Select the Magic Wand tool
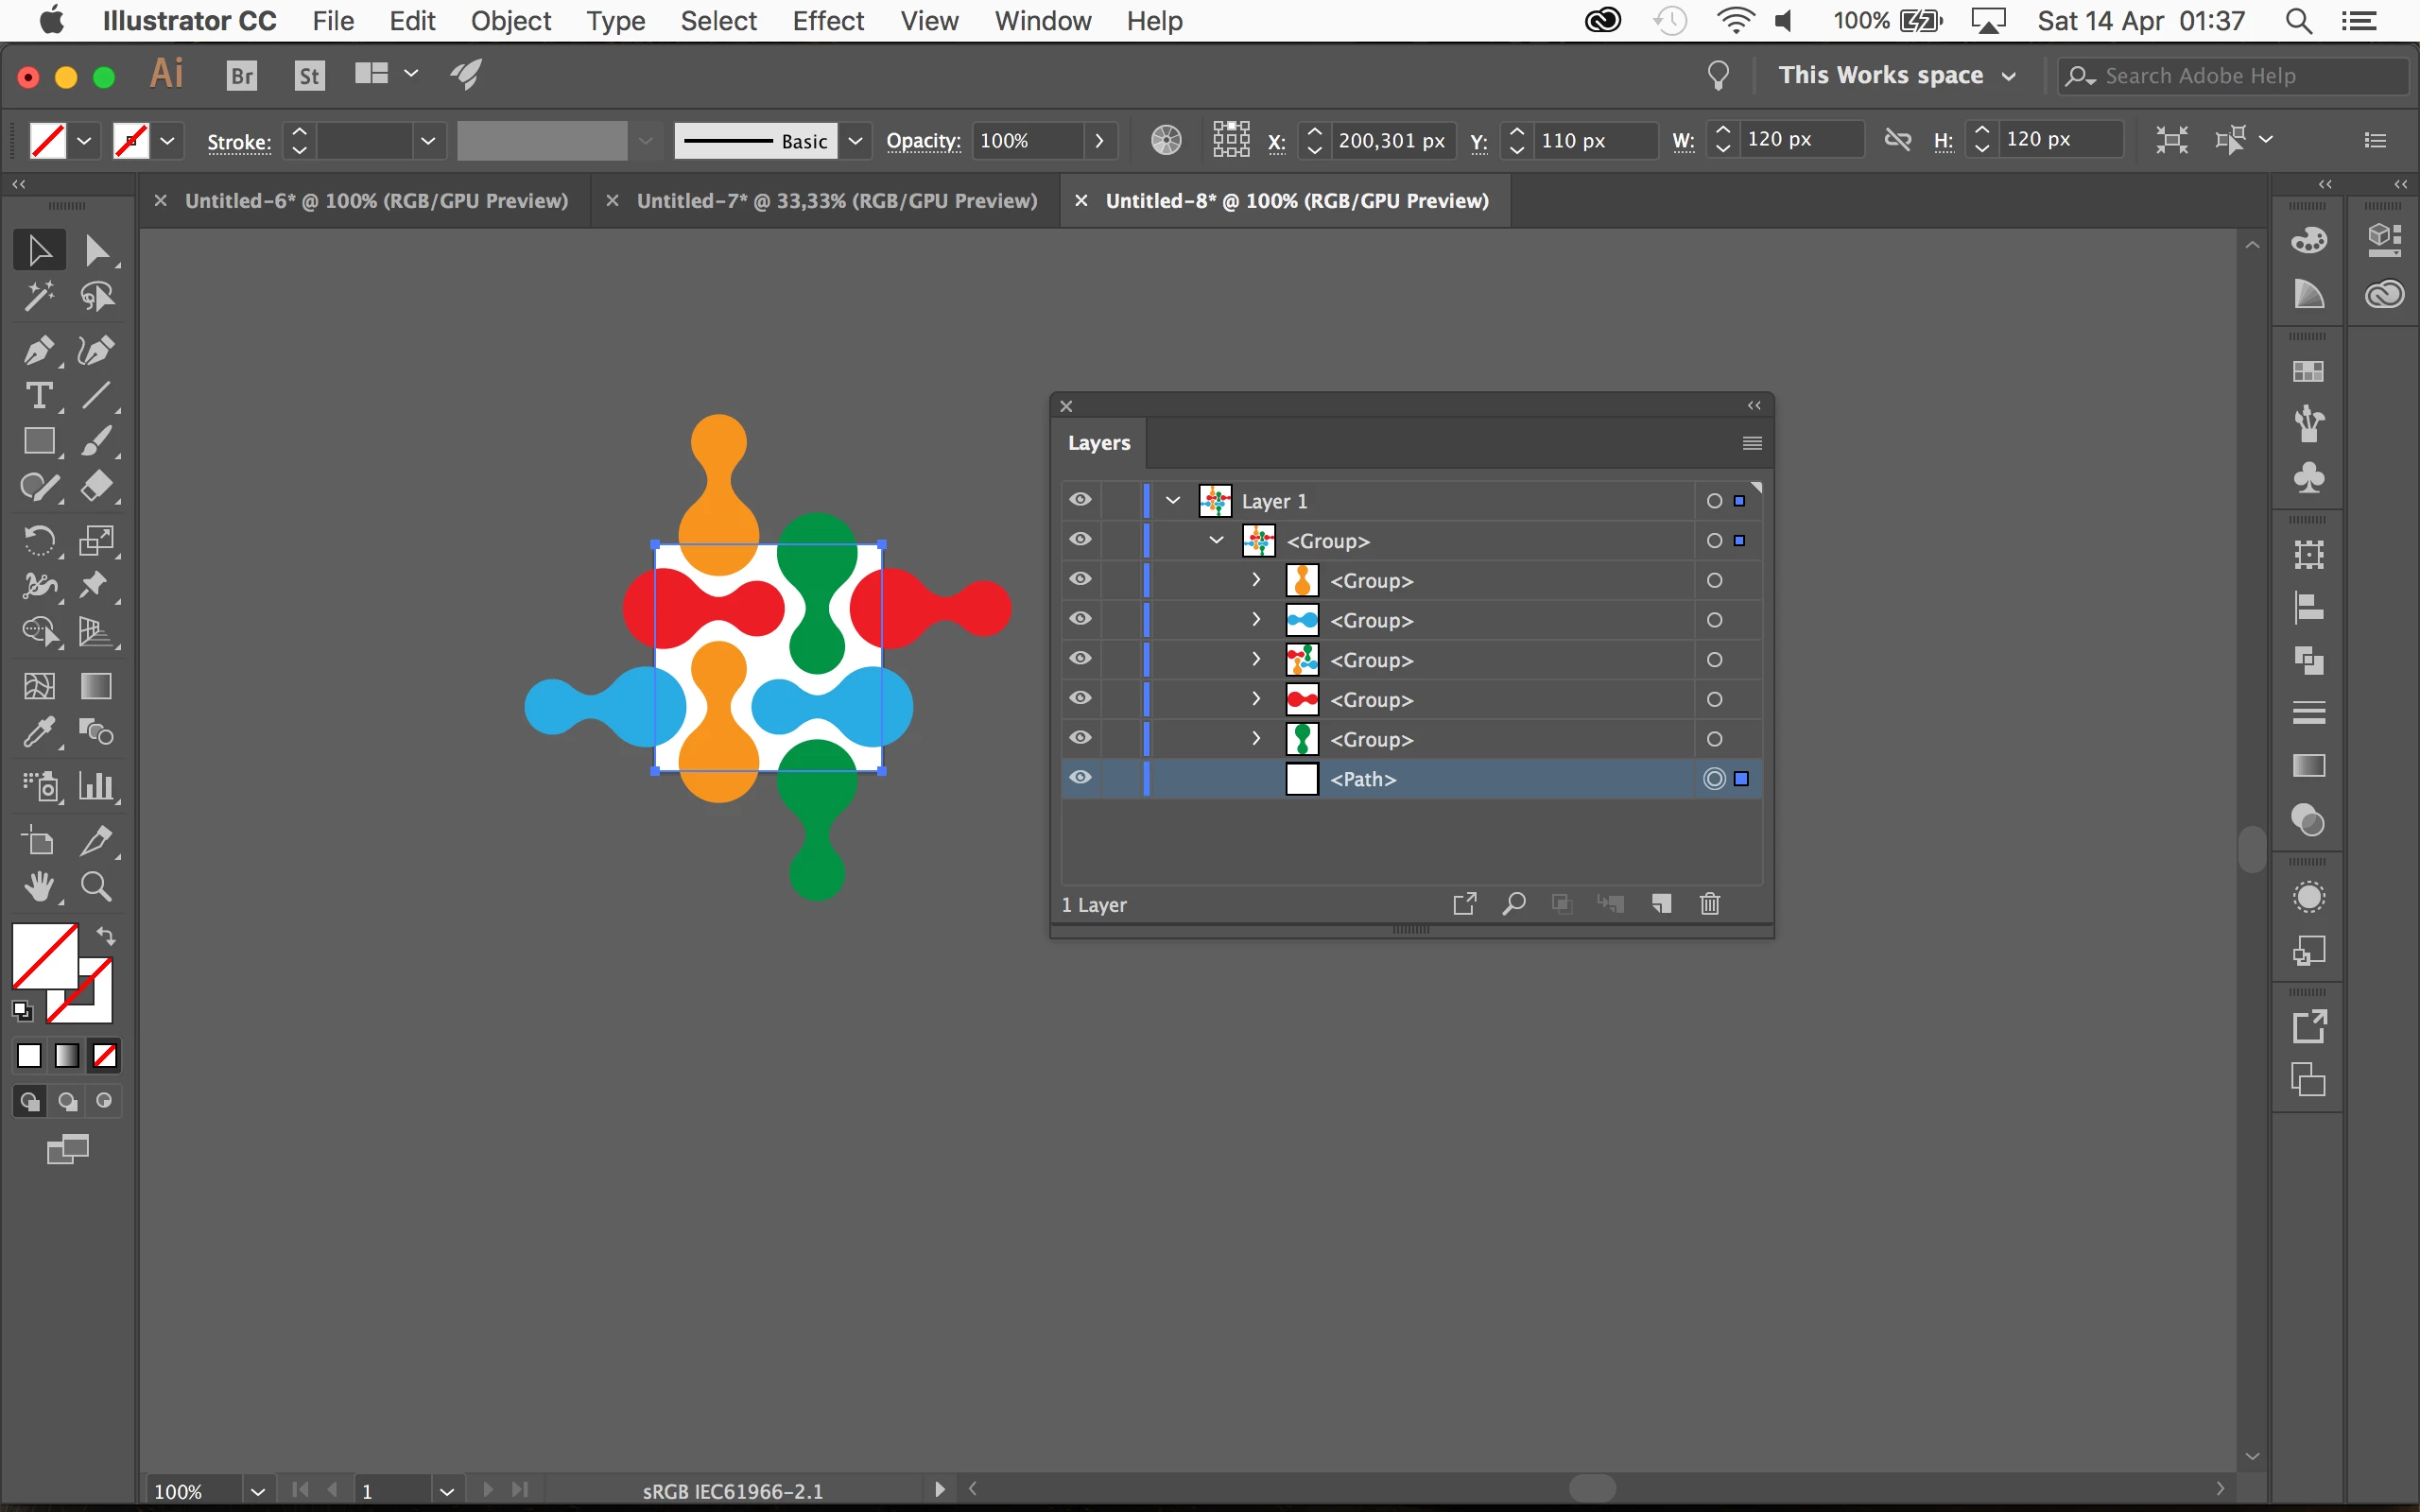This screenshot has width=2420, height=1512. tap(38, 296)
